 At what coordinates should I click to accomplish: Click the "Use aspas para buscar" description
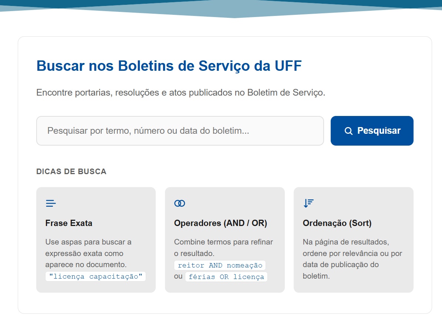tap(88, 253)
